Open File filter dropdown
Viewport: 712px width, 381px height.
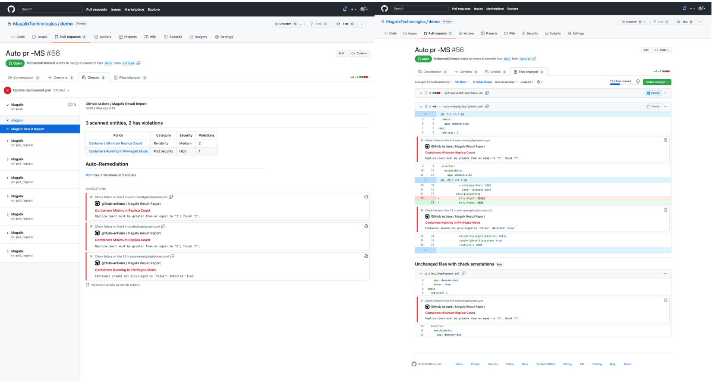(461, 82)
